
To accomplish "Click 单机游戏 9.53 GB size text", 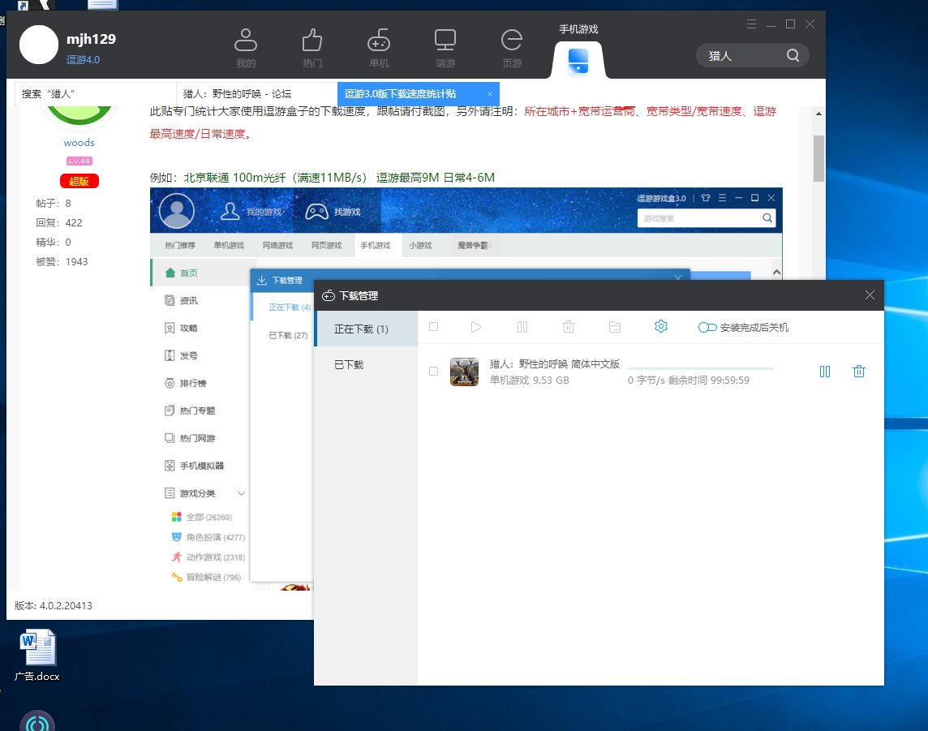I will click(x=529, y=380).
